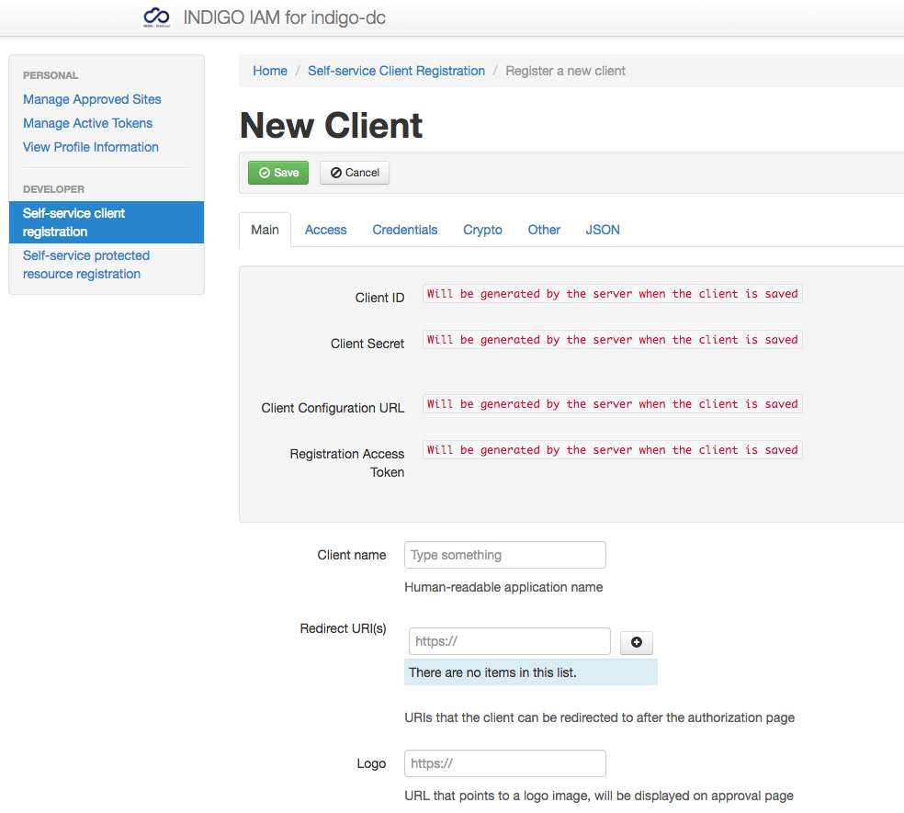The width and height of the screenshot is (904, 813).
Task: Select the Client Configuration URL placeholder value
Action: point(612,403)
